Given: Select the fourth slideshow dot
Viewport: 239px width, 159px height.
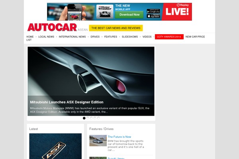Looking at the screenshot, I should tap(95, 118).
